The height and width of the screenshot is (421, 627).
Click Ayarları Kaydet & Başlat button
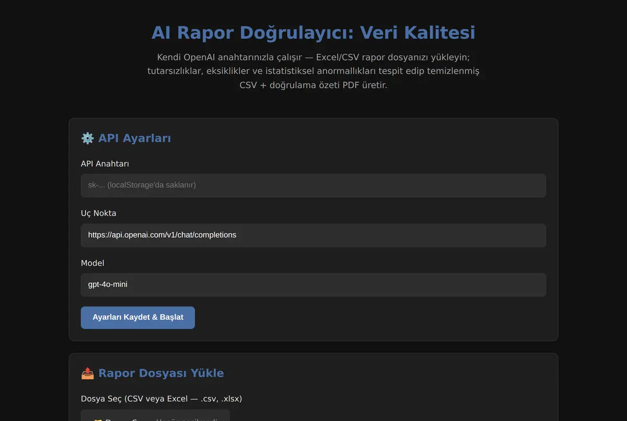pyautogui.click(x=138, y=318)
